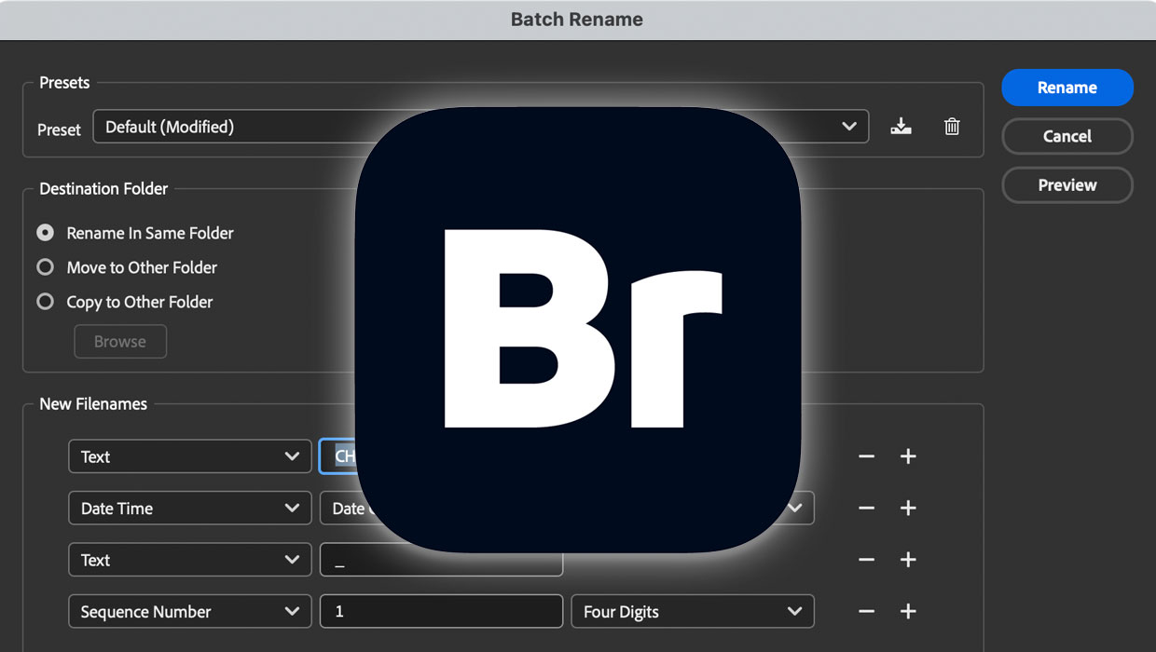
Task: Remove the first Text filename row
Action: [x=866, y=456]
